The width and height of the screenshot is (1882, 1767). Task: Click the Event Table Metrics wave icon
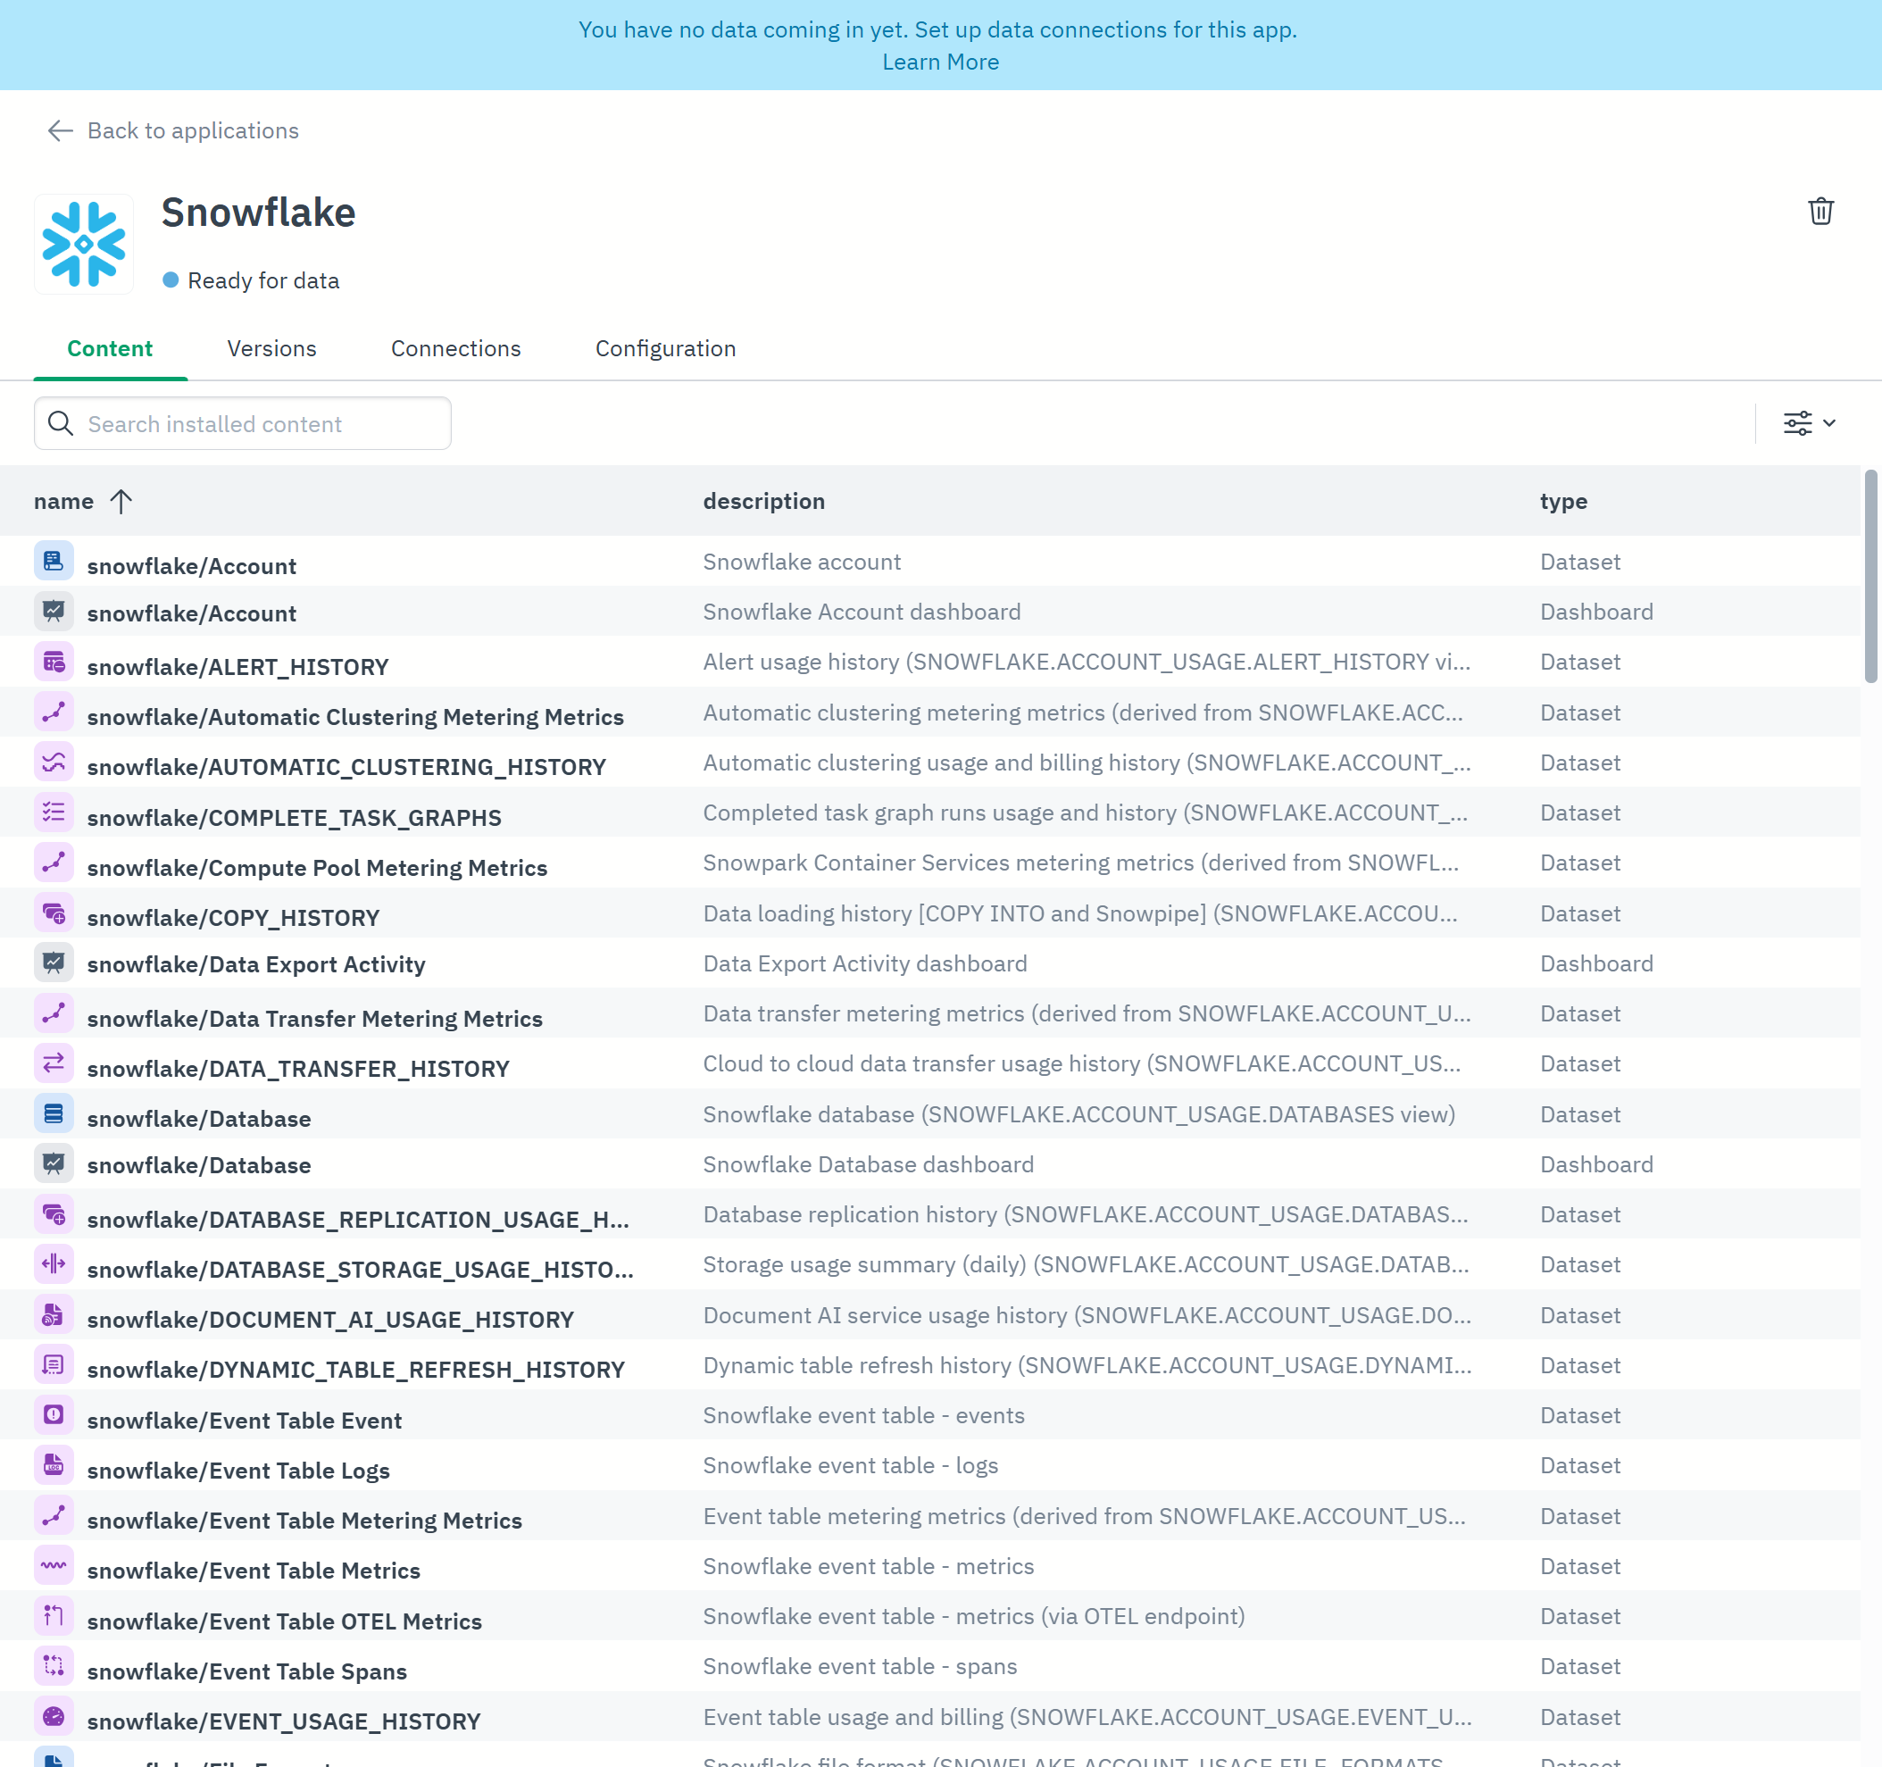pyautogui.click(x=54, y=1565)
